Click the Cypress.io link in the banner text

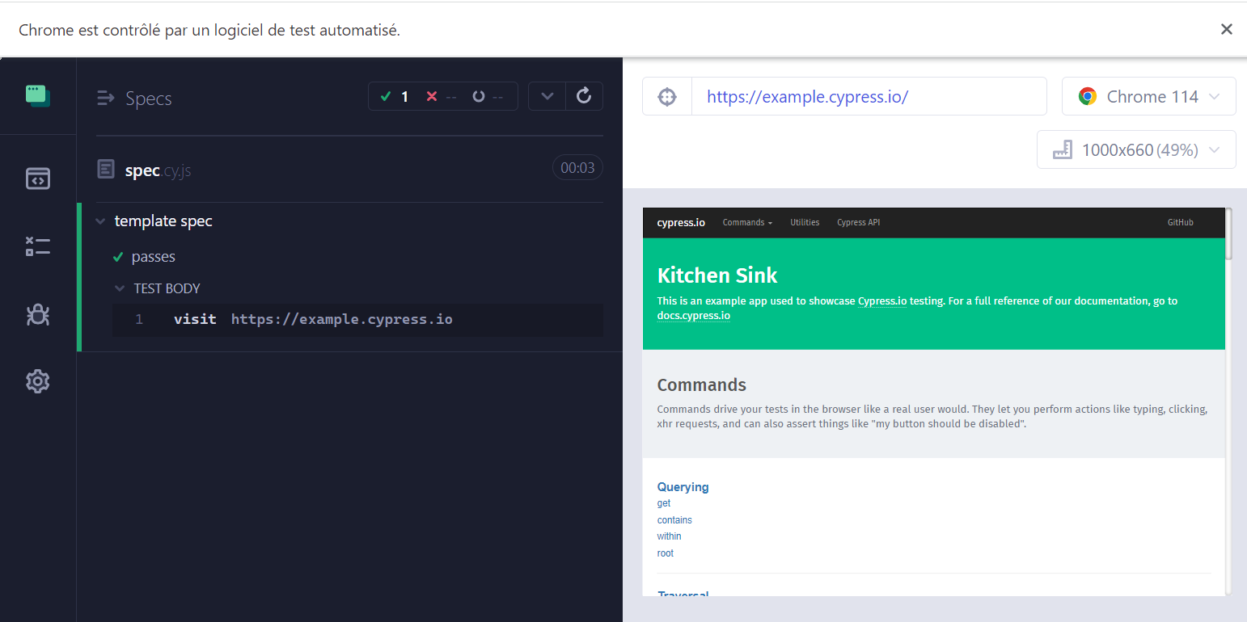882,300
